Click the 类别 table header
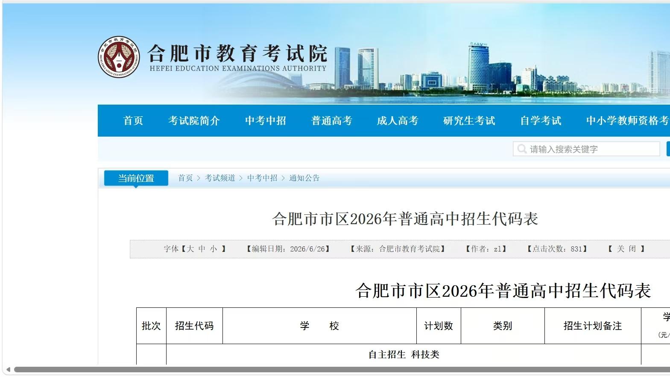Image resolution: width=670 pixels, height=377 pixels. (503, 326)
